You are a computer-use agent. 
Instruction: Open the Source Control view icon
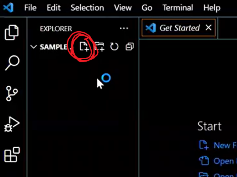click(x=12, y=93)
